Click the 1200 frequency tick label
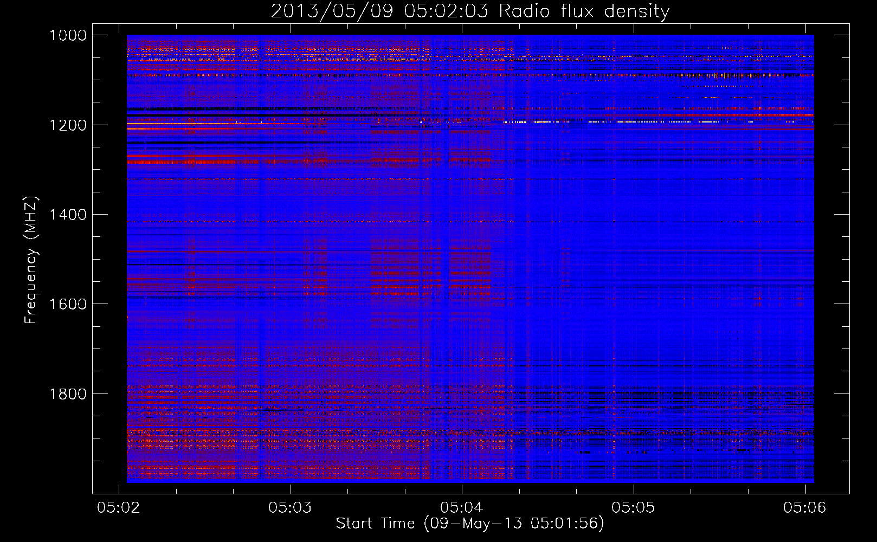The height and width of the screenshot is (542, 877). coord(68,125)
